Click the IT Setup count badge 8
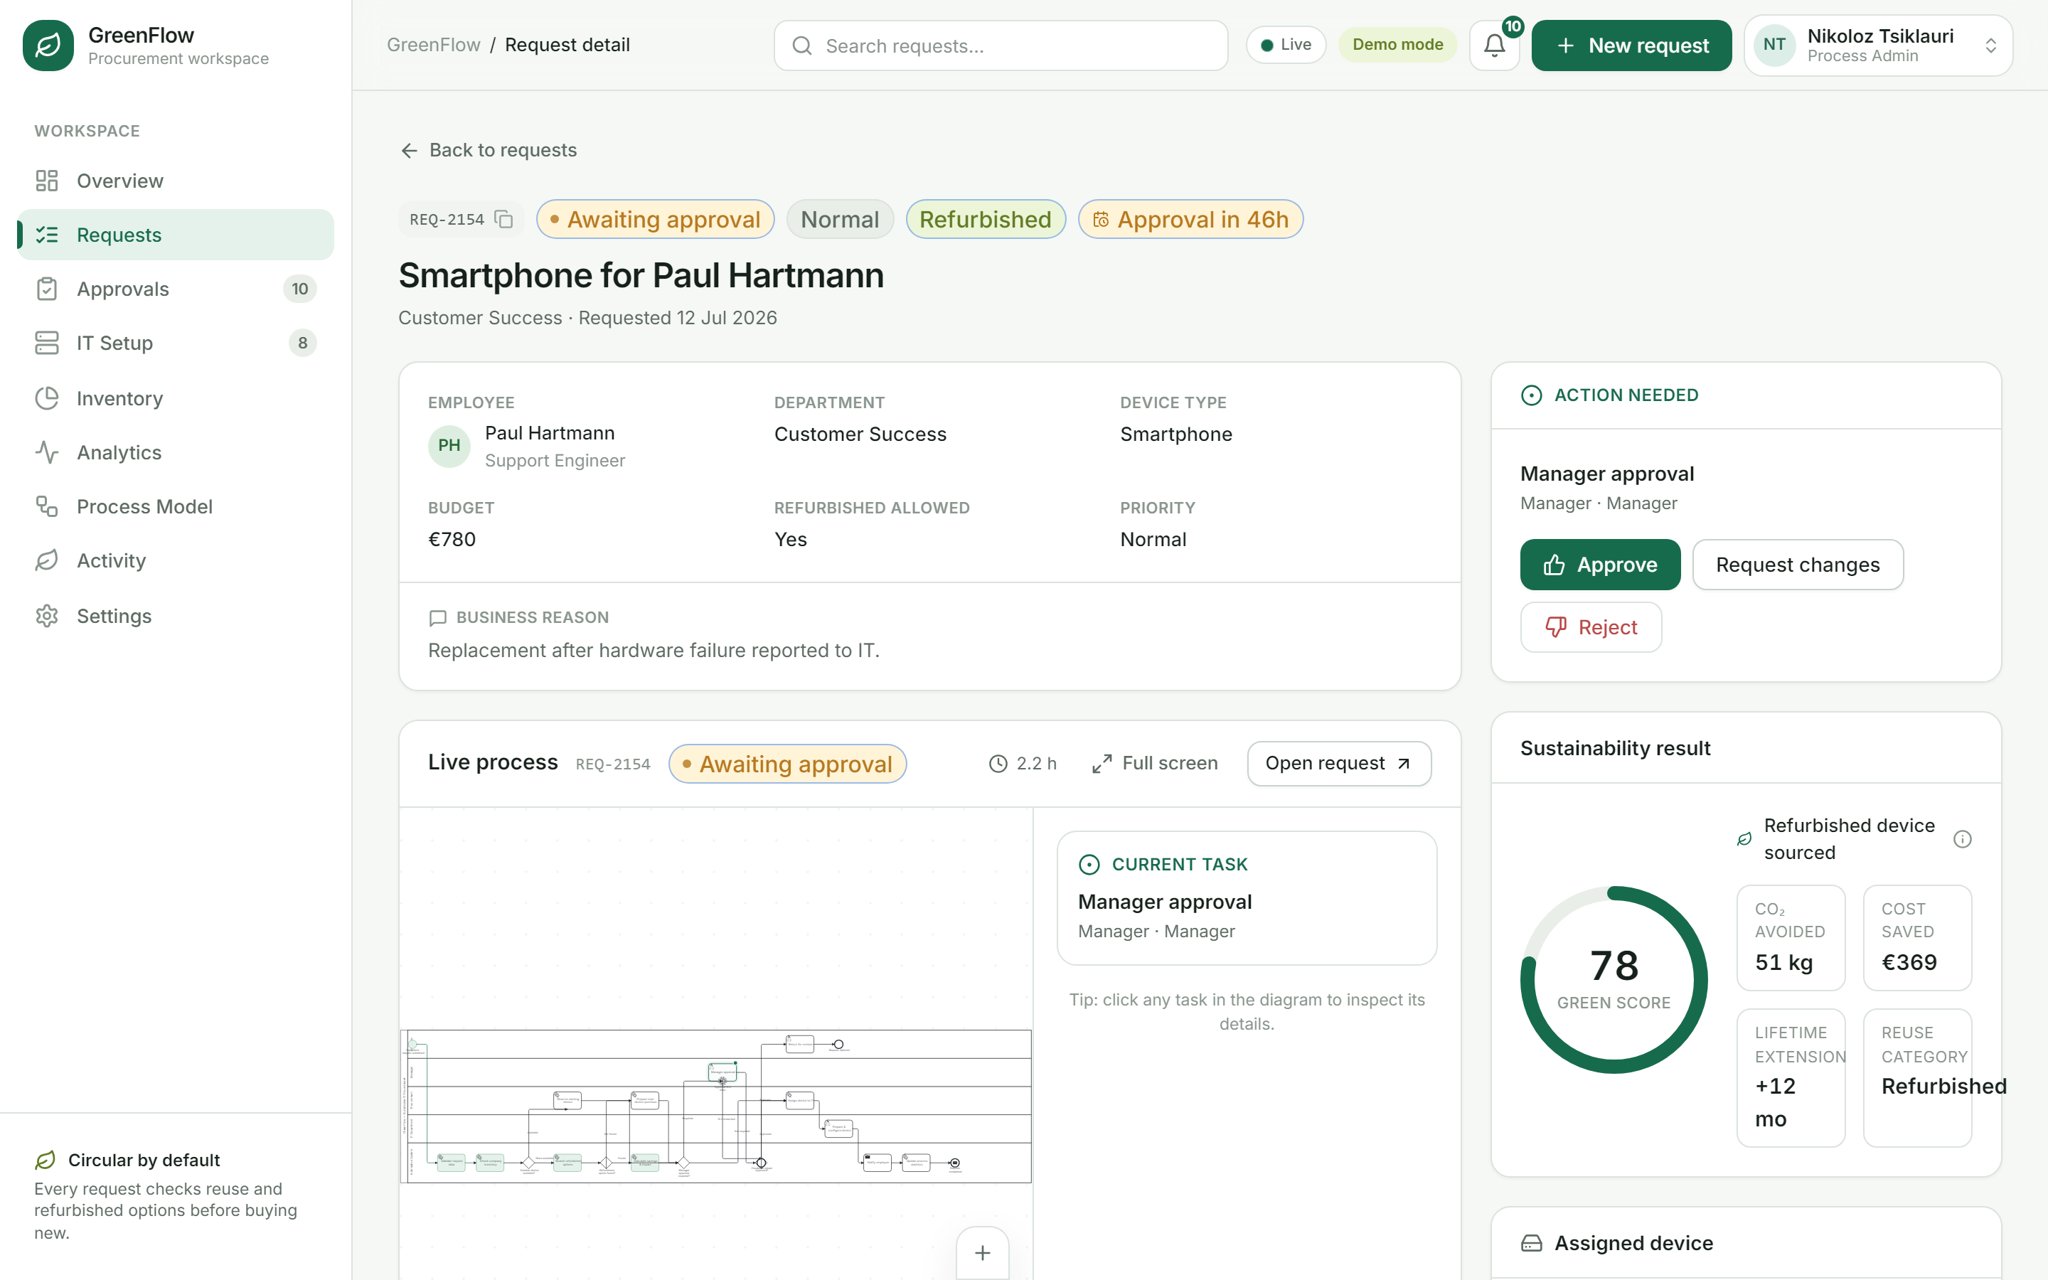Image resolution: width=2048 pixels, height=1280 pixels. 302,343
